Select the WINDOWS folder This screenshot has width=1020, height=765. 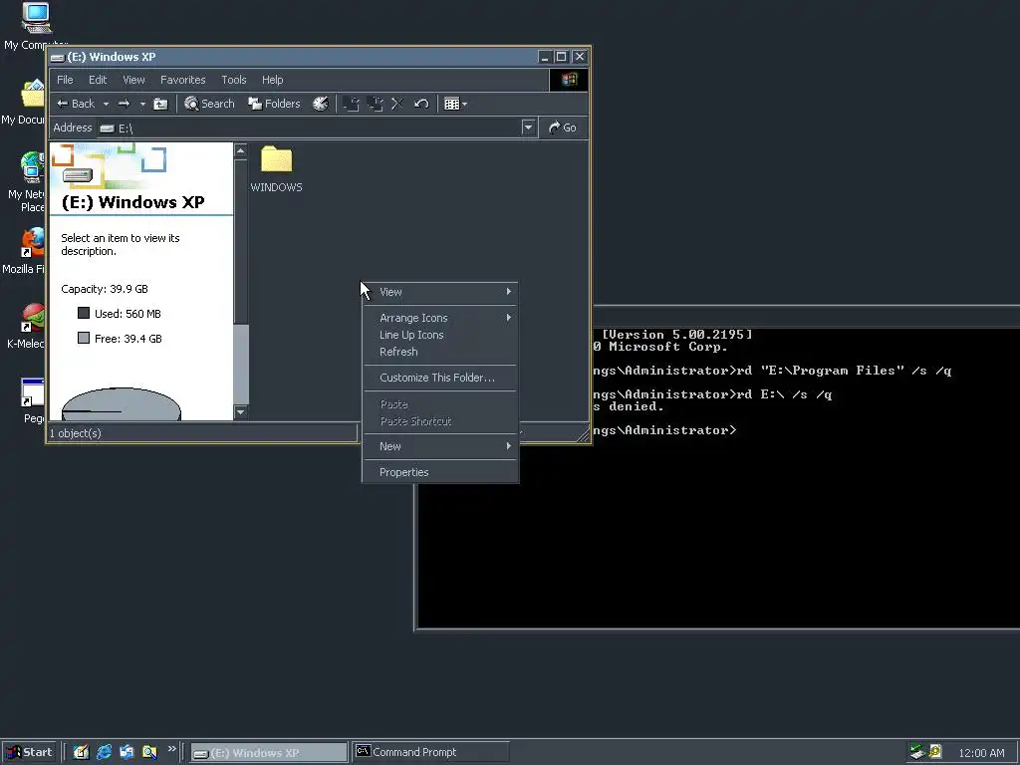click(x=277, y=167)
